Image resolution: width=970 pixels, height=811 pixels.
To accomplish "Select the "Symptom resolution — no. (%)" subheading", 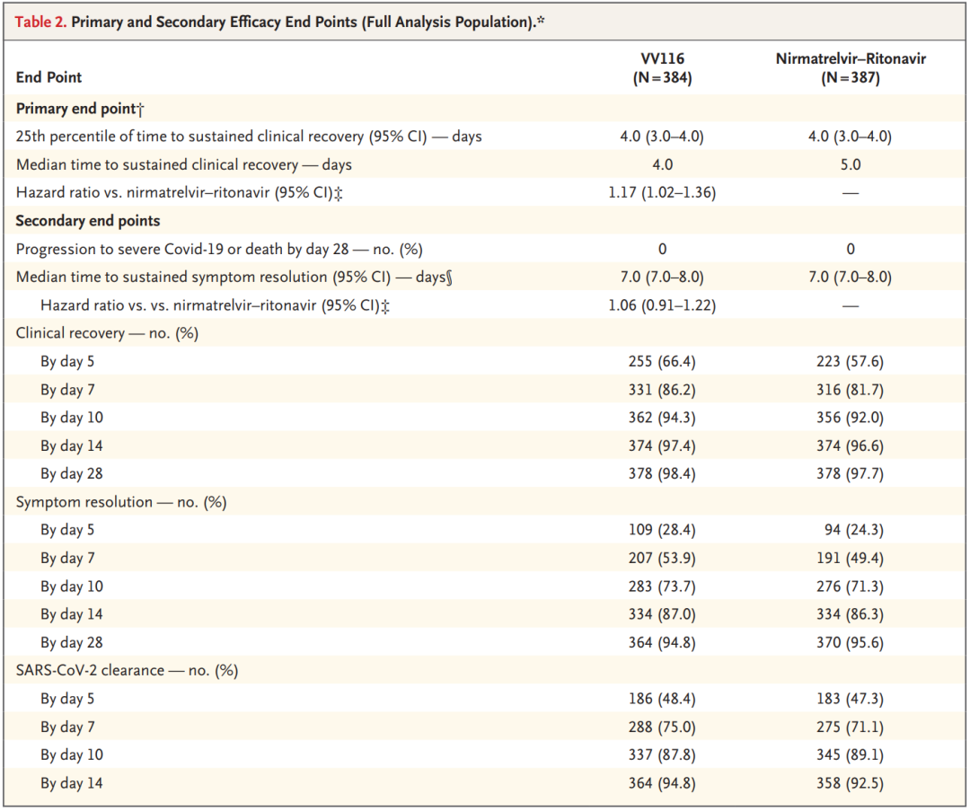I will click(x=121, y=502).
